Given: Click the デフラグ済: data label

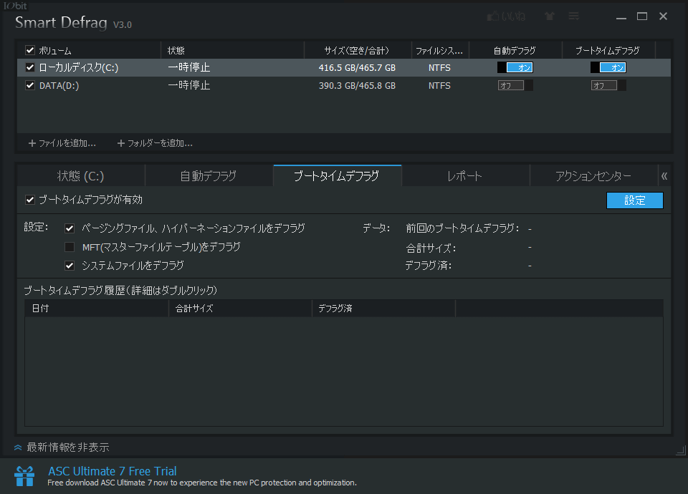Looking at the screenshot, I should point(429,266).
